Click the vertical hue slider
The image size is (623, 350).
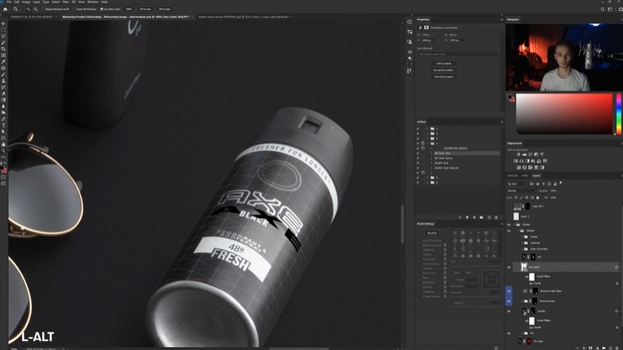tap(619, 114)
